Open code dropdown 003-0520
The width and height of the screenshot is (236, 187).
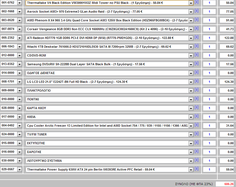tap(19, 20)
